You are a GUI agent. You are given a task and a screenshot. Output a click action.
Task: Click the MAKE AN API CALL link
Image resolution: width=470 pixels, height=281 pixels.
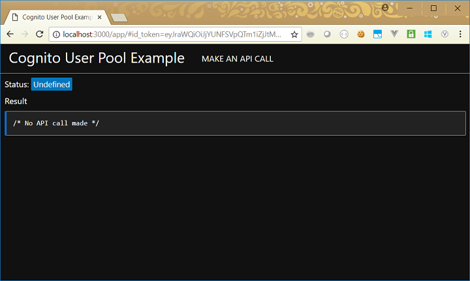pyautogui.click(x=237, y=59)
